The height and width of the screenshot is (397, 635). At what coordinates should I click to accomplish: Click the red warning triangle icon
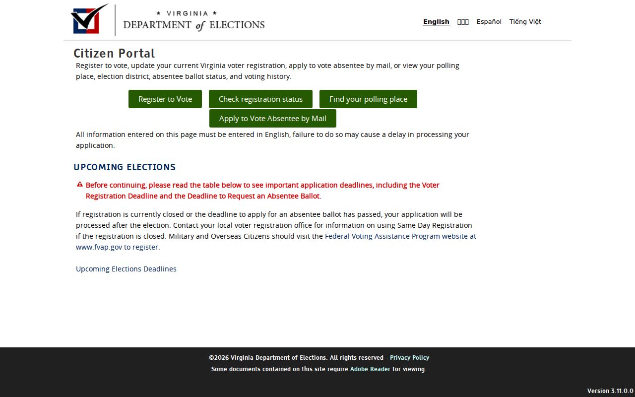80,185
